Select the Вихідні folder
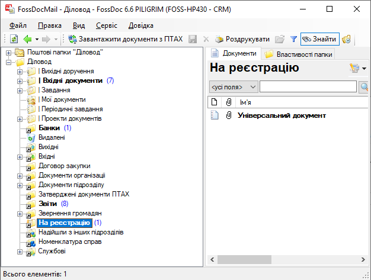 click(49, 147)
